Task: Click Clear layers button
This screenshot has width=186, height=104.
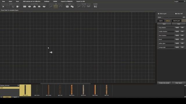Action: tap(179, 83)
